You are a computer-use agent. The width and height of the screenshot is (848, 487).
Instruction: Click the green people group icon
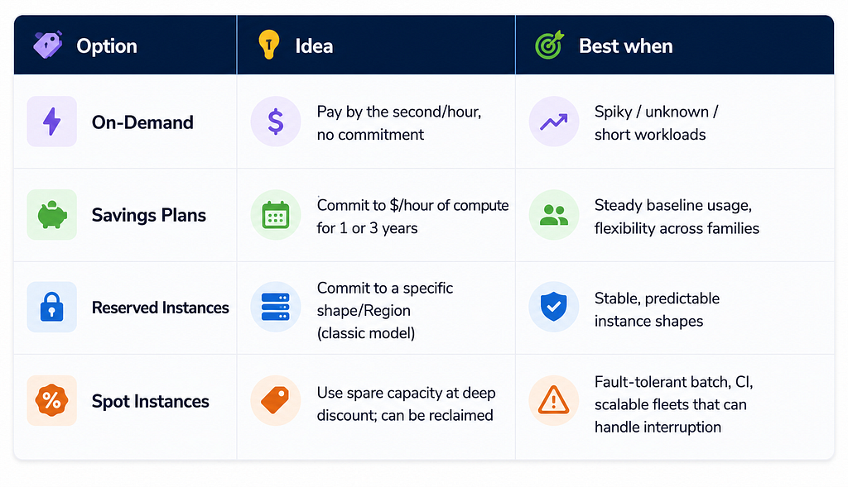[554, 215]
